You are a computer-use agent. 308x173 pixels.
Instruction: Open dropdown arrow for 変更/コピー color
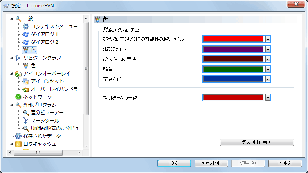coord(268,79)
